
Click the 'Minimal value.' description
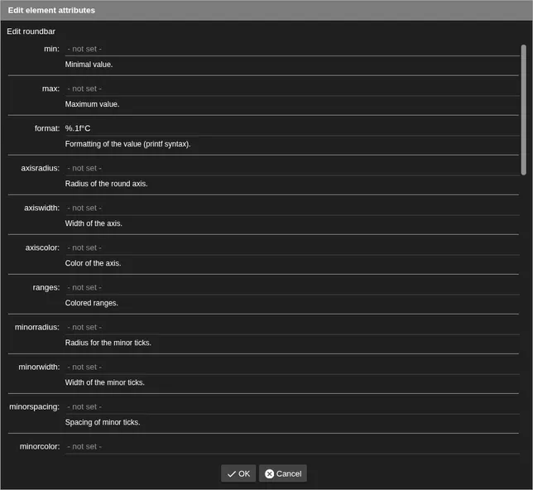[89, 65]
